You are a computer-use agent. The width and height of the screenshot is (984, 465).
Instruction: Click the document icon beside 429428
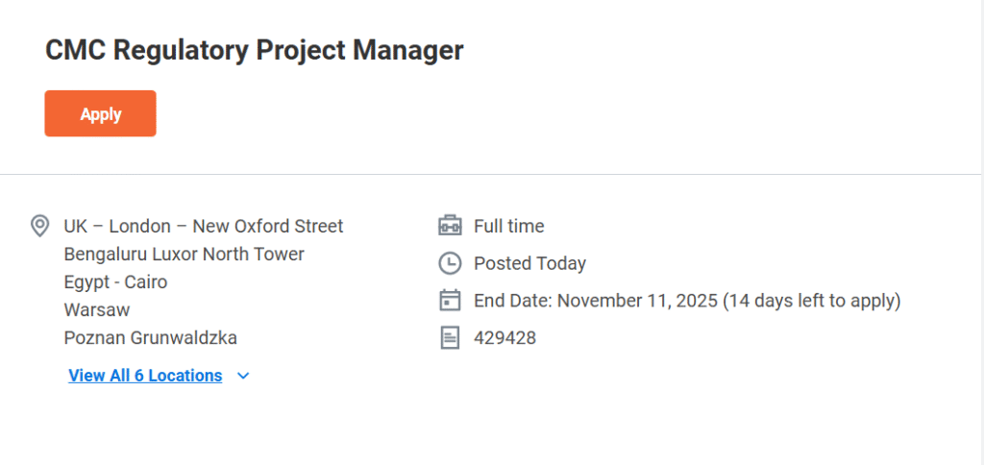(450, 337)
